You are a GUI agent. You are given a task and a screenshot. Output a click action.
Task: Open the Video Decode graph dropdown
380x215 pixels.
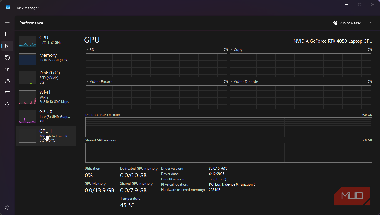(x=231, y=82)
